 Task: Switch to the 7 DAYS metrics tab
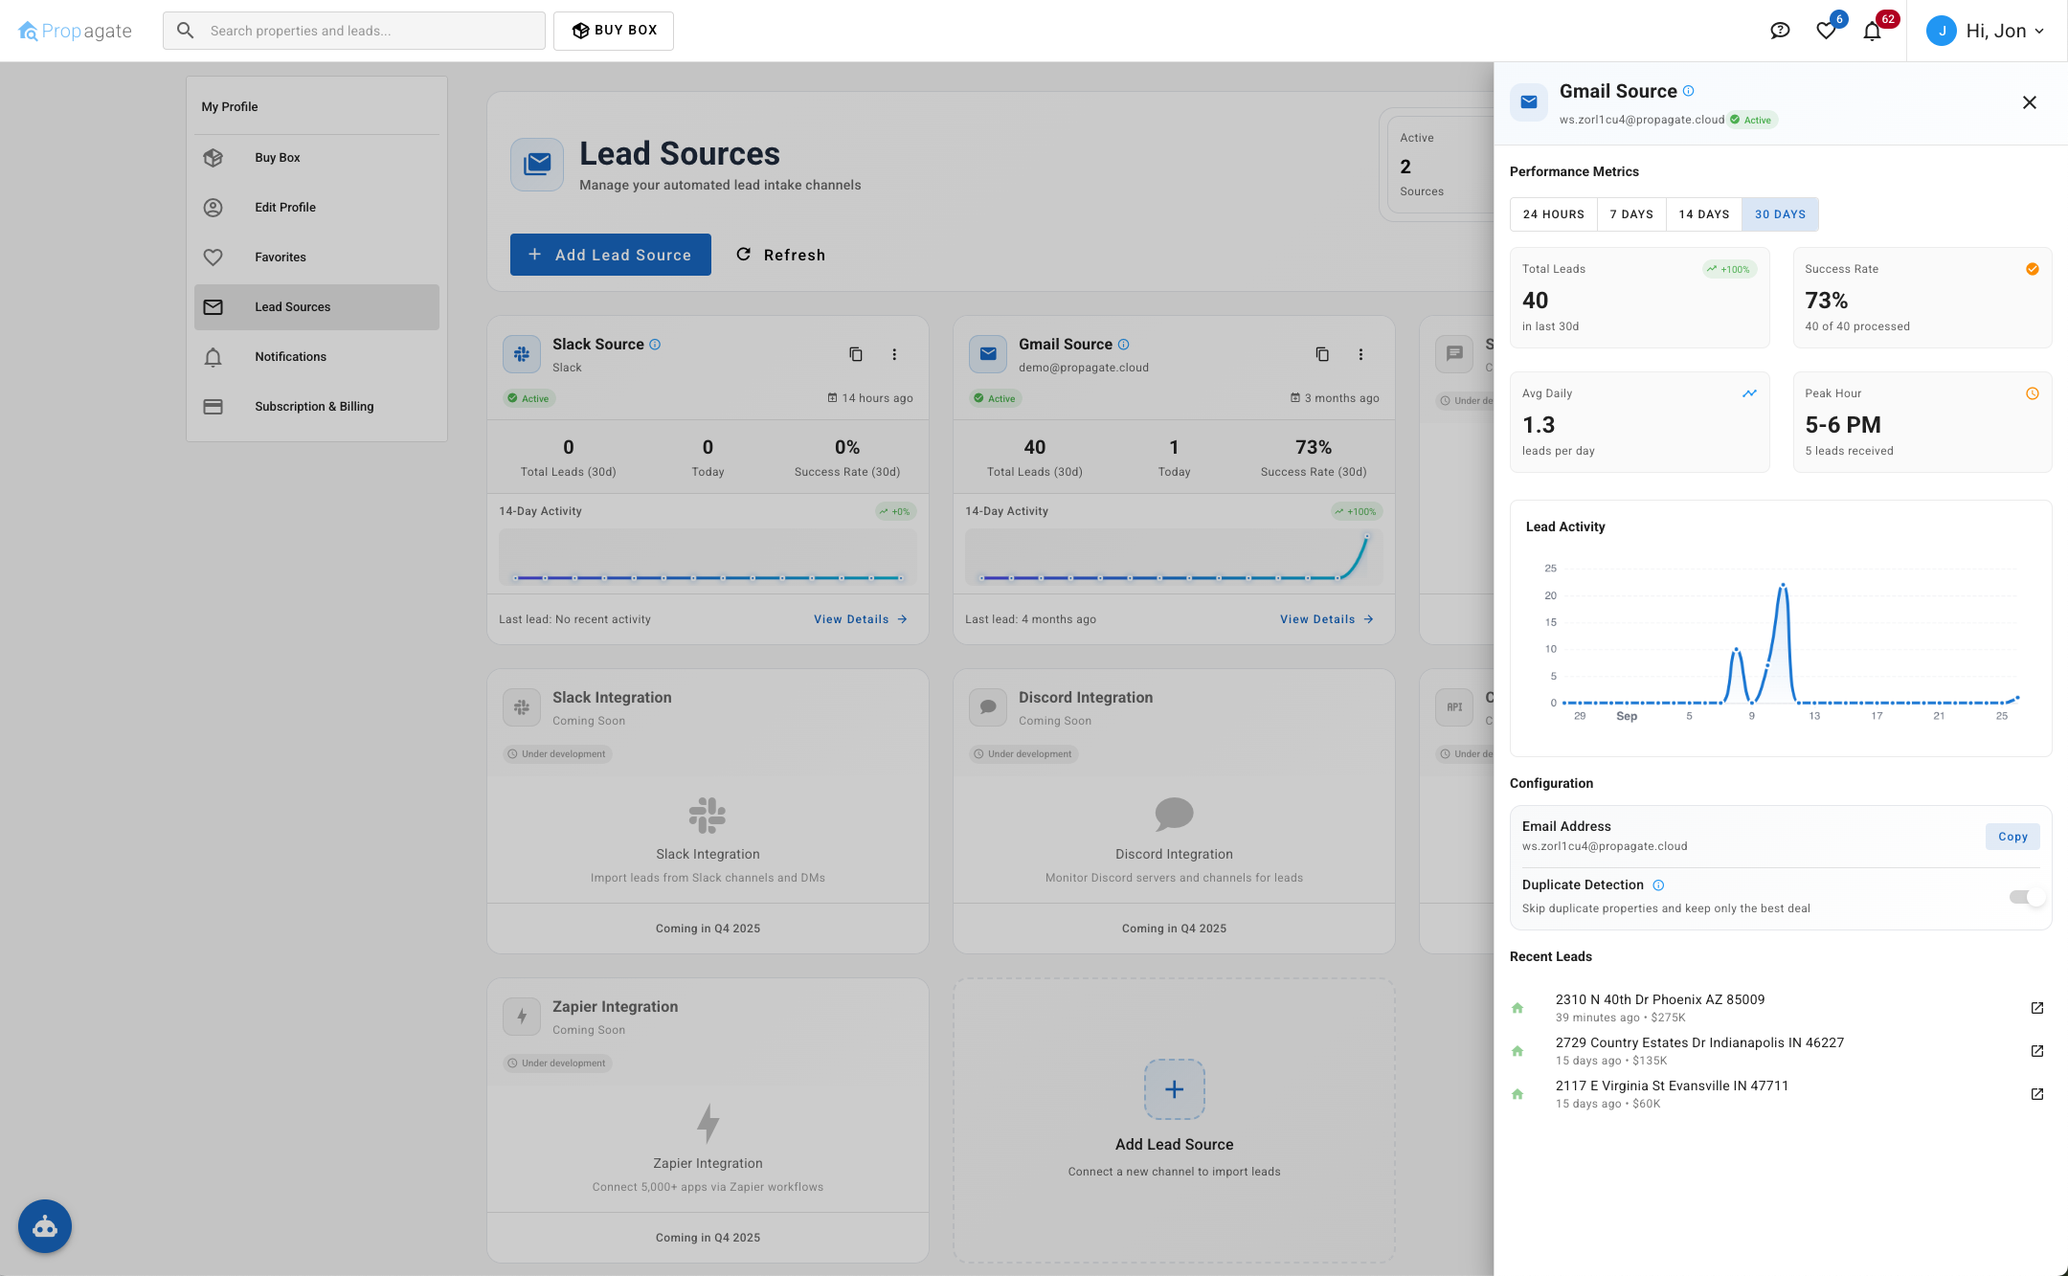1631,213
